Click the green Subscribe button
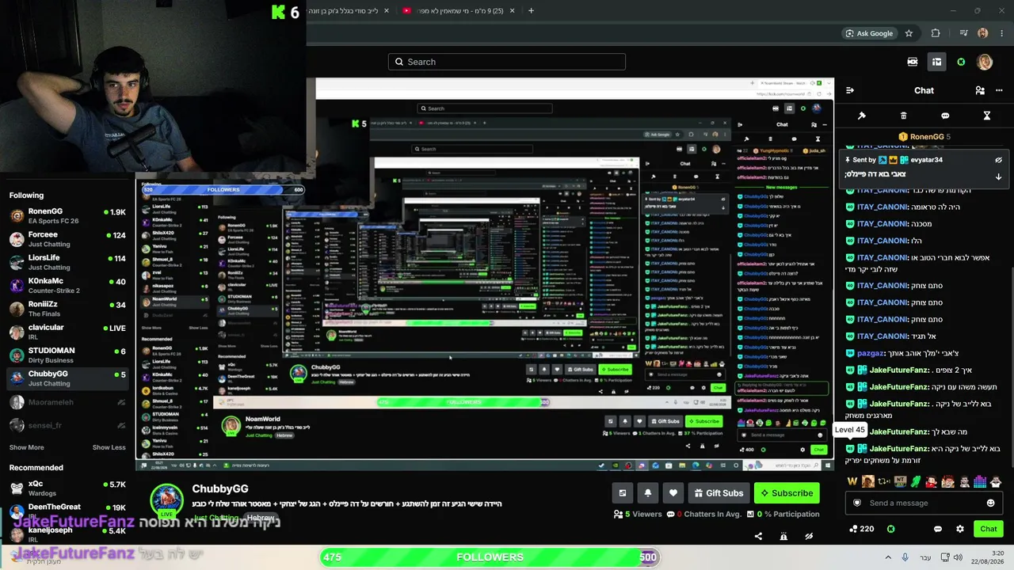The height and width of the screenshot is (570, 1014). click(x=787, y=493)
